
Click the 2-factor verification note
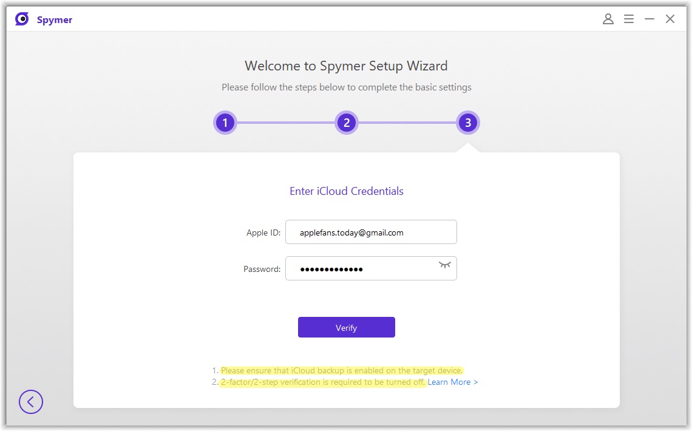[322, 382]
